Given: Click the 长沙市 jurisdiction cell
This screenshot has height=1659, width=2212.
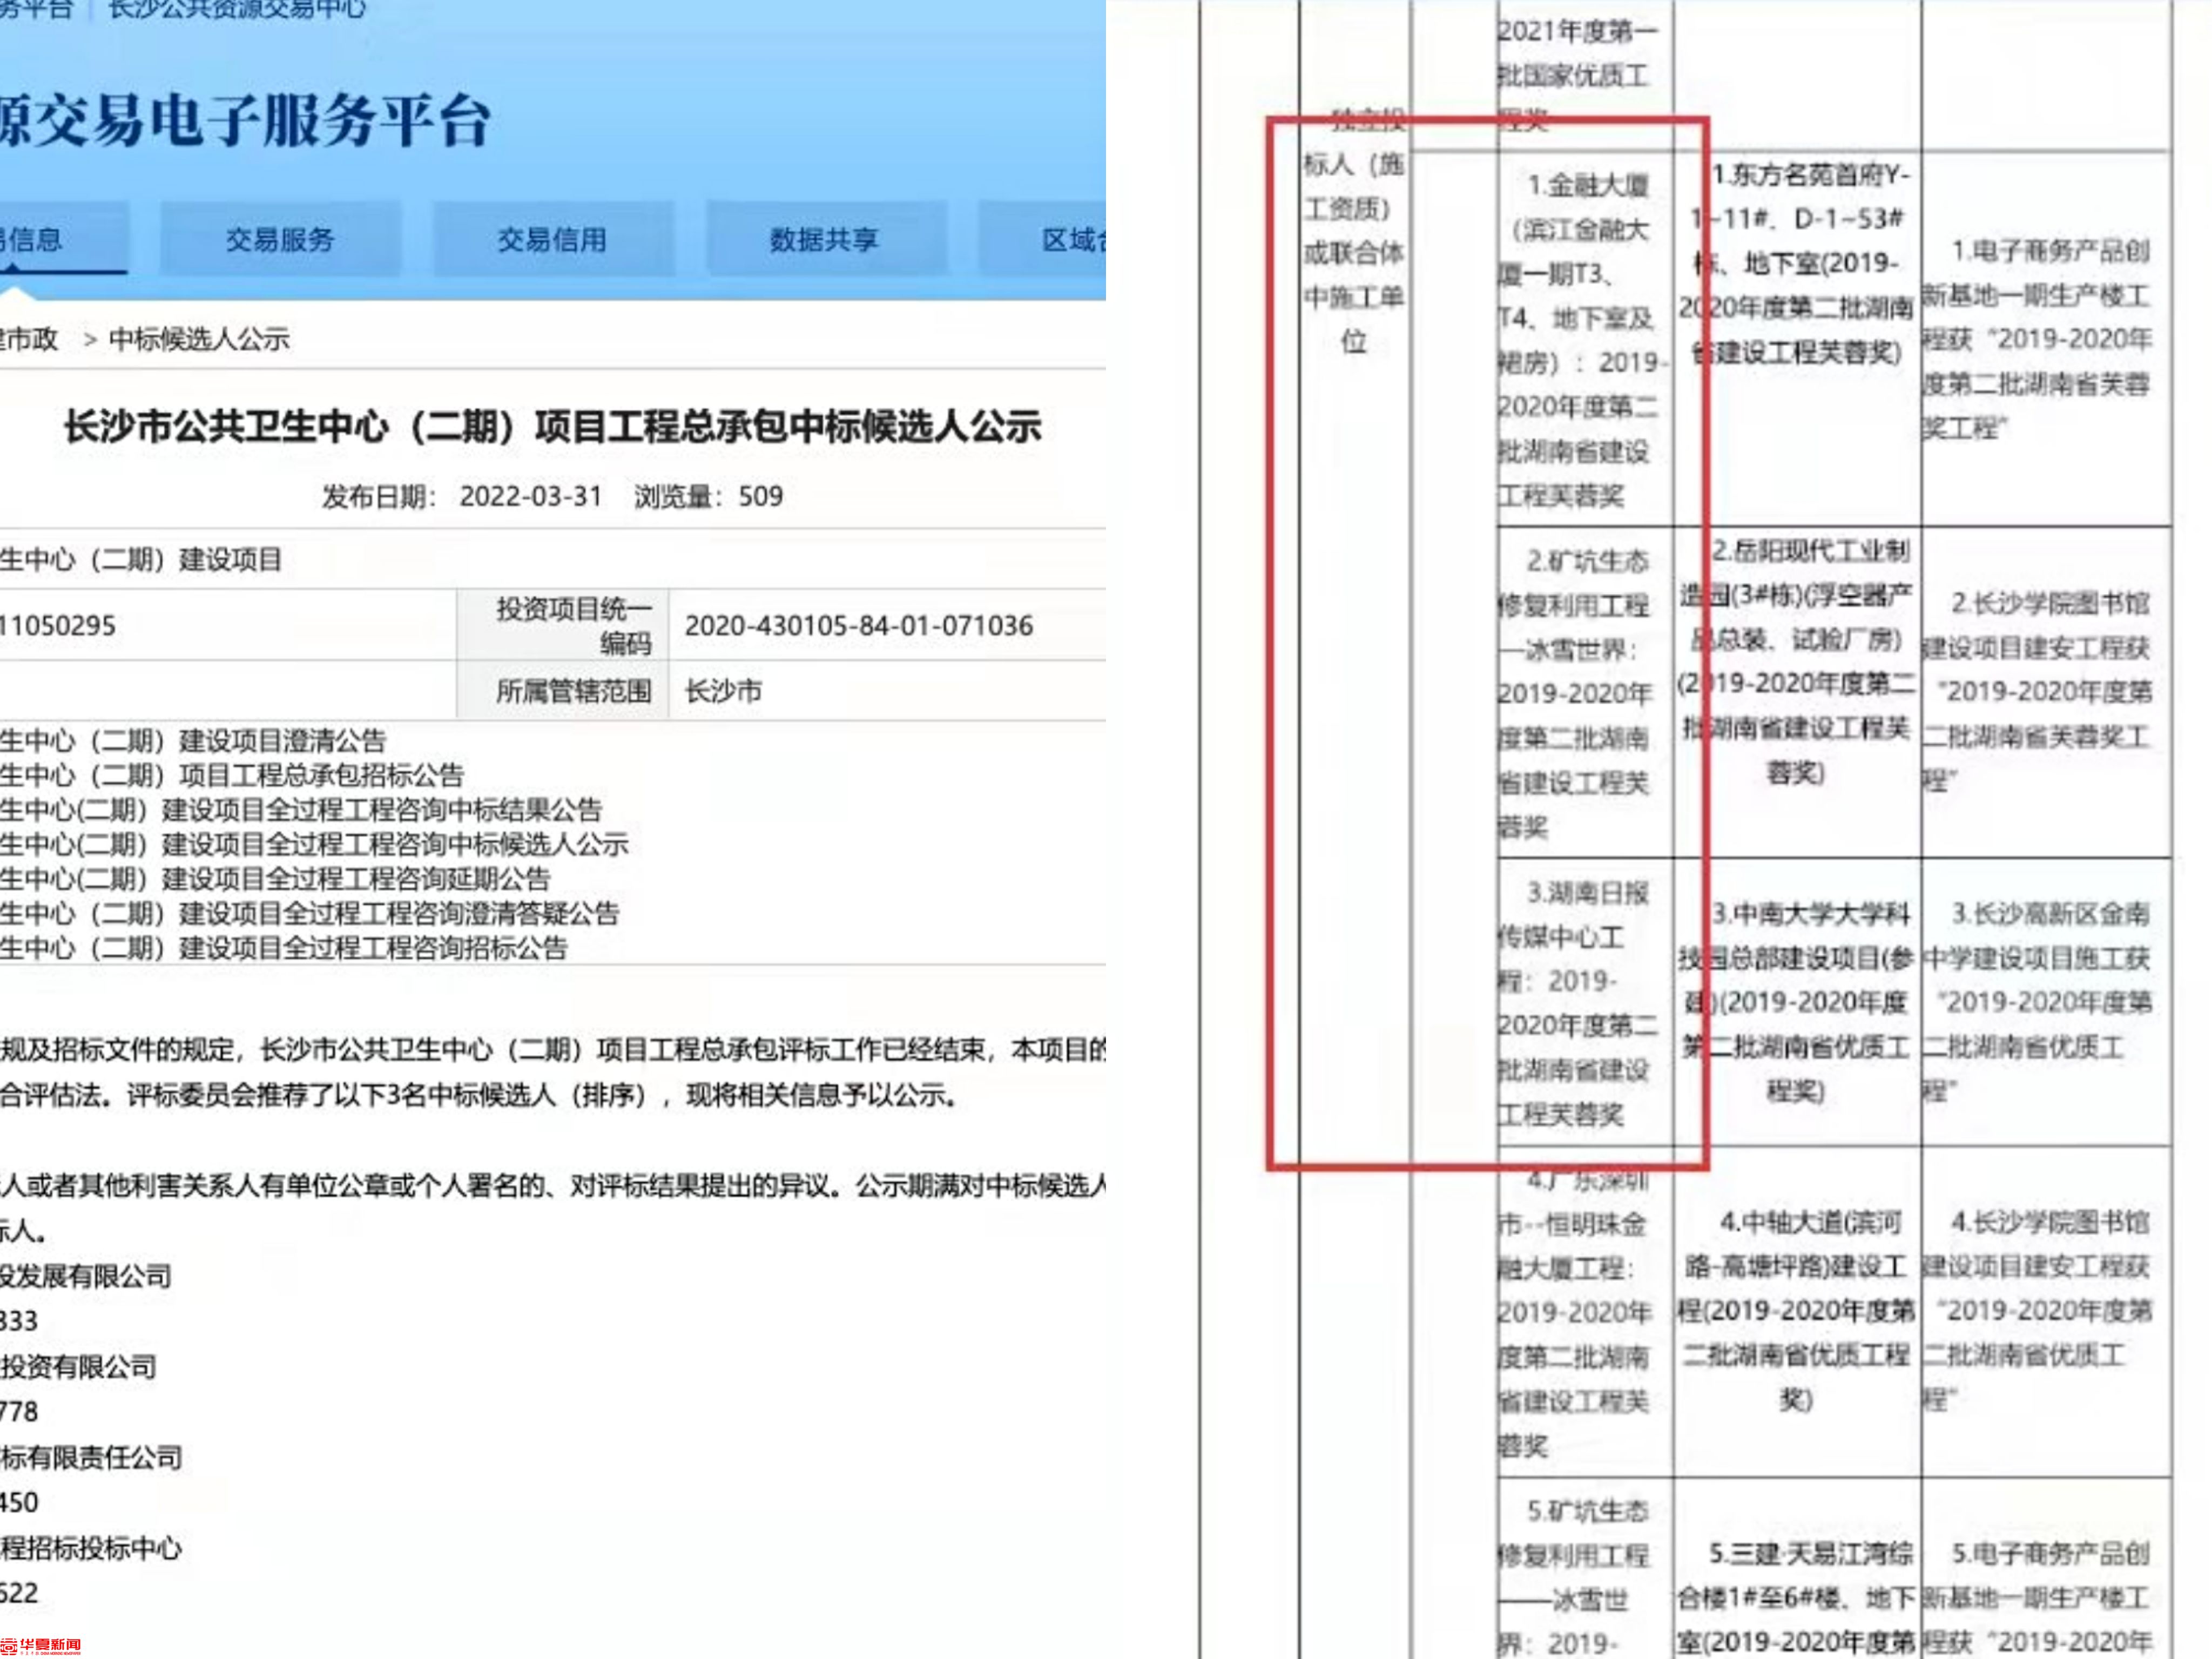Looking at the screenshot, I should point(723,691).
